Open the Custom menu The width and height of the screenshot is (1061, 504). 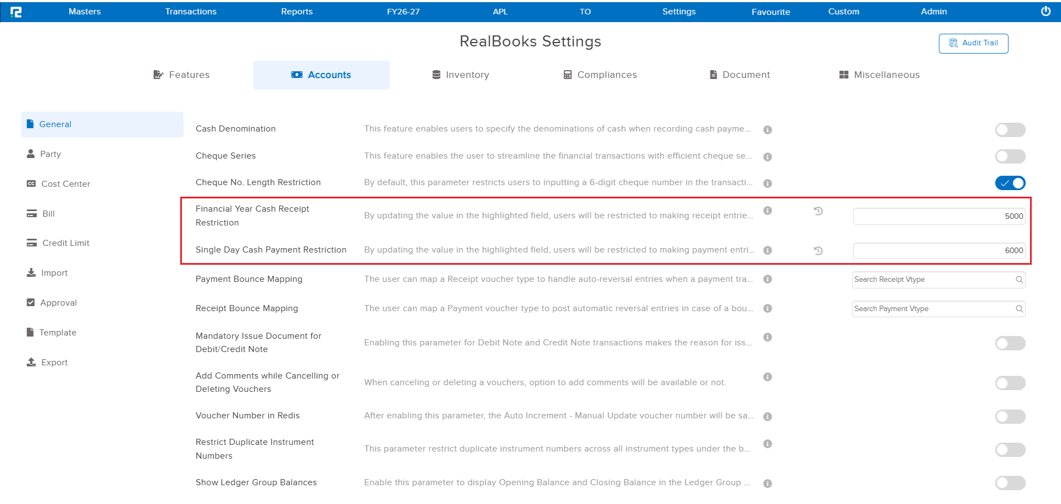click(x=844, y=12)
